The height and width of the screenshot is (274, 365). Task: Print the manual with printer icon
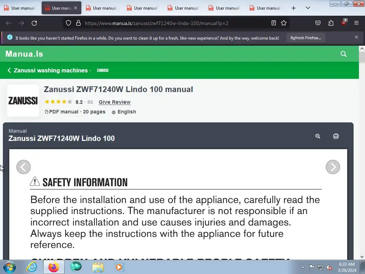tap(336, 136)
